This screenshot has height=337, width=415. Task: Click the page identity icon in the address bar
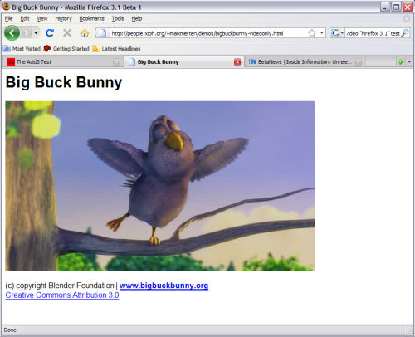pyautogui.click(x=102, y=33)
